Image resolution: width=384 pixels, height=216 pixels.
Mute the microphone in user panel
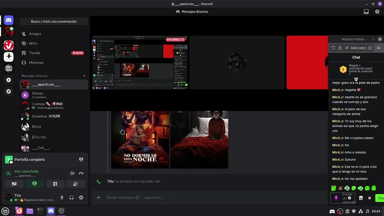coord(62,198)
